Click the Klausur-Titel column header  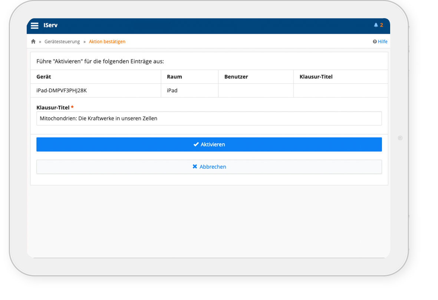(x=341, y=77)
